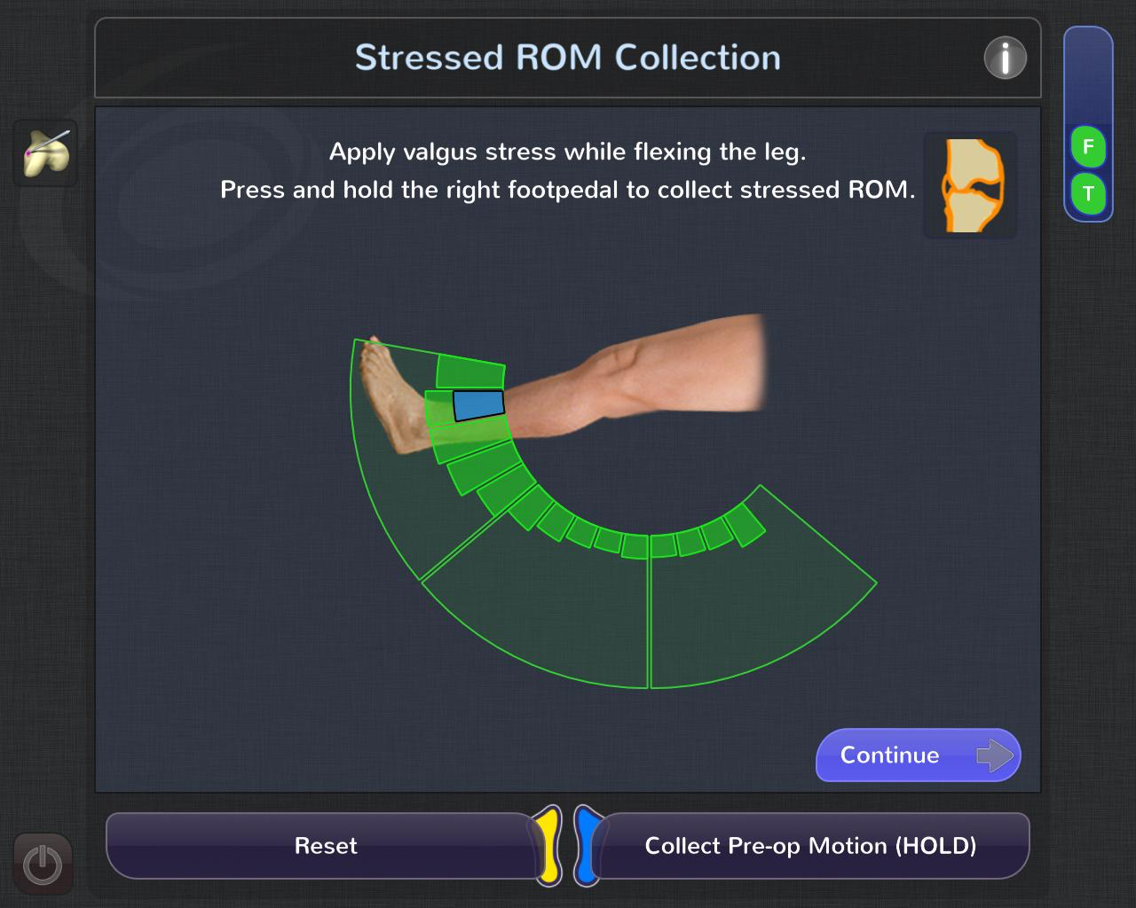
Task: Click the arrow on Continue button
Action: pos(995,755)
